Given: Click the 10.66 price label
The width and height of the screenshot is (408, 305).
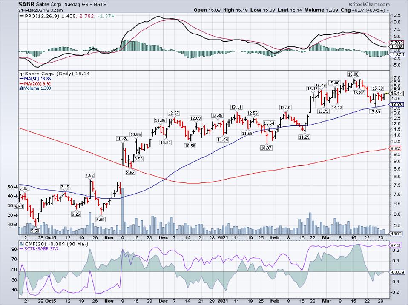Looking at the screenshot, I should point(136,134).
